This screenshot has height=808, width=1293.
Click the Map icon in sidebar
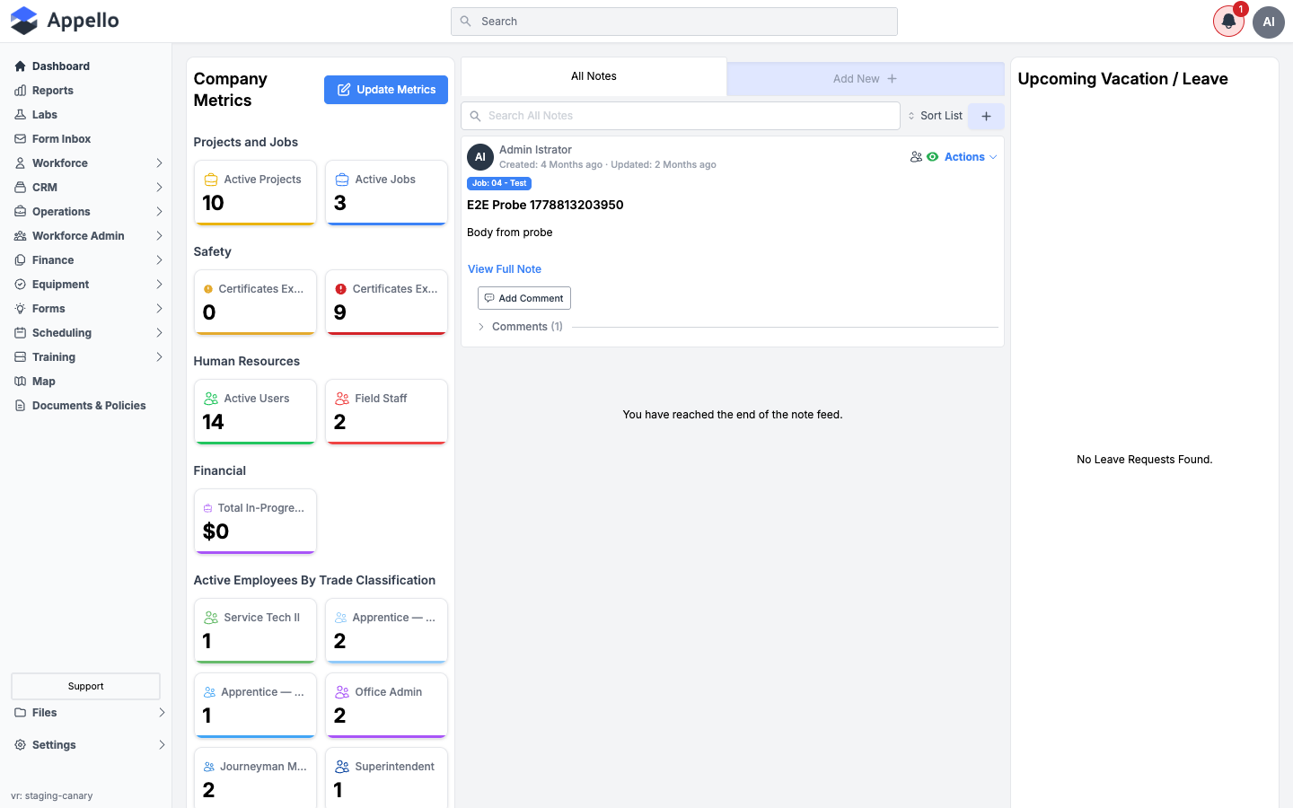(20, 382)
